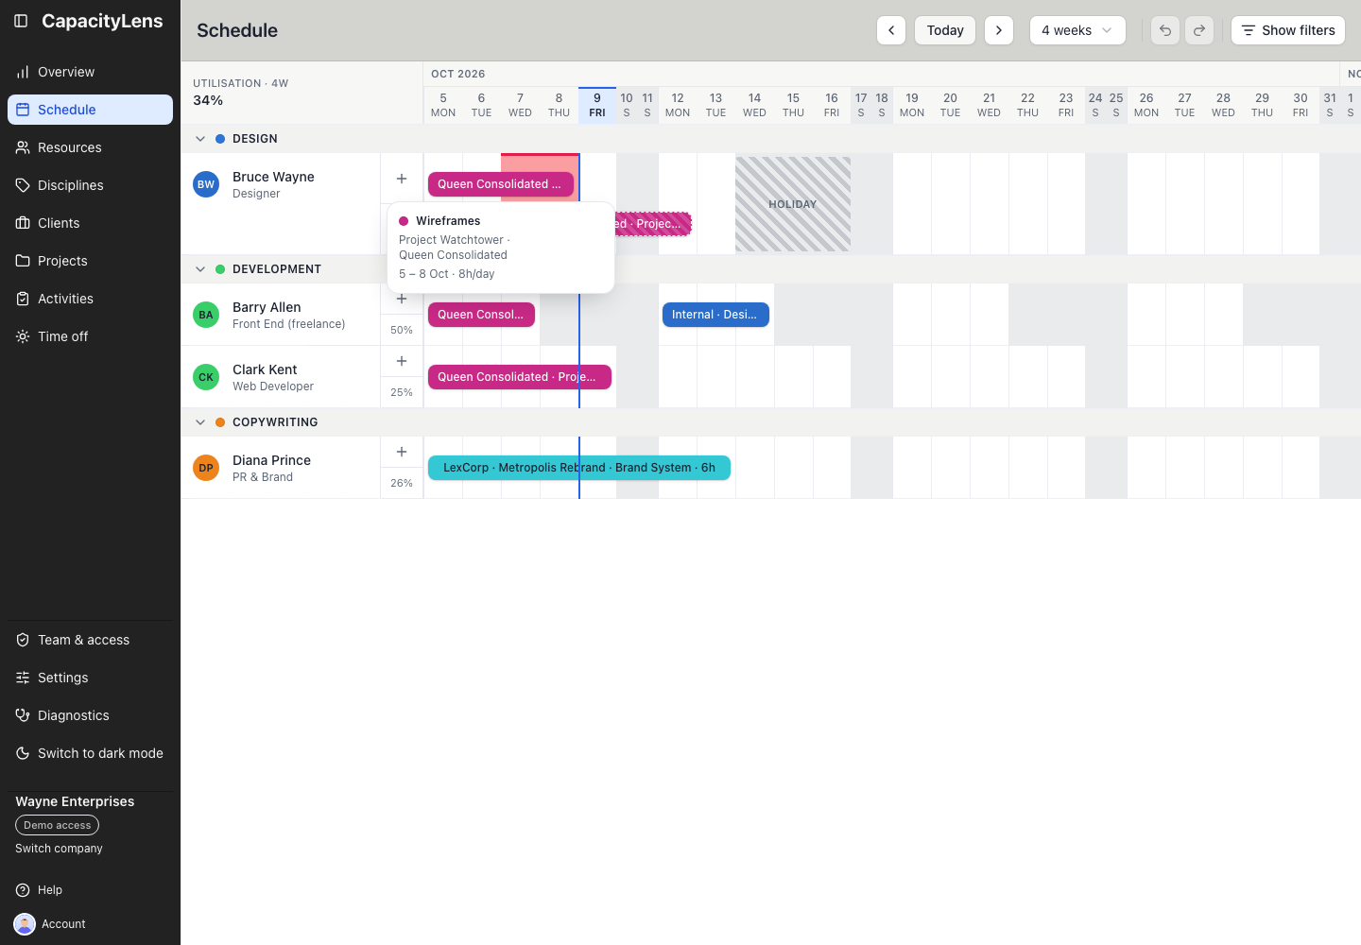Click Barry Allen's BA avatar
Image resolution: width=1361 pixels, height=945 pixels.
tap(206, 315)
